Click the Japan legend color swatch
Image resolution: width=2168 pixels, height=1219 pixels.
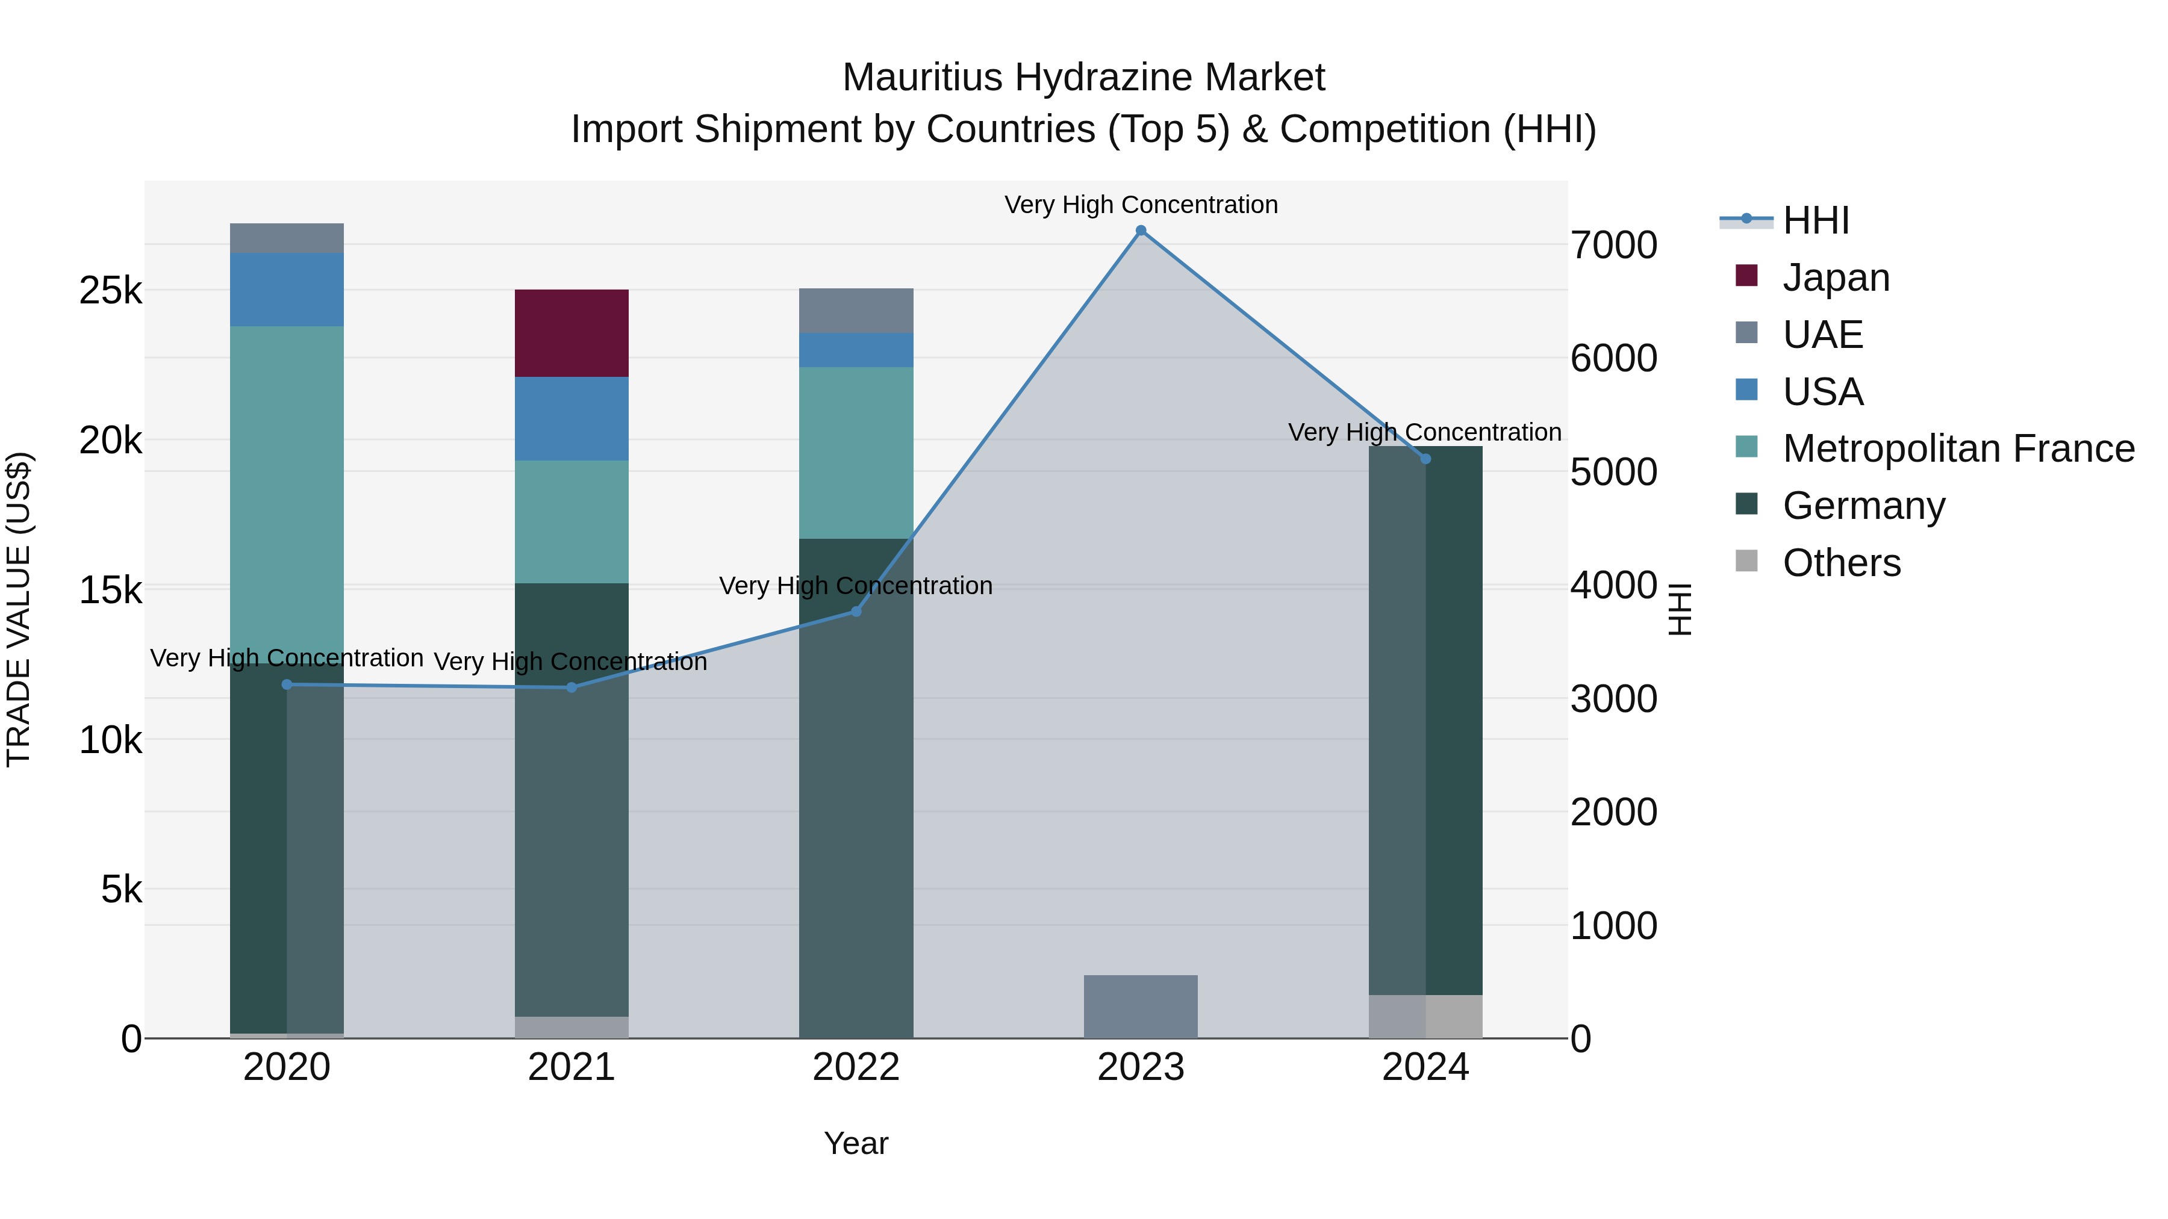pyautogui.click(x=1746, y=276)
